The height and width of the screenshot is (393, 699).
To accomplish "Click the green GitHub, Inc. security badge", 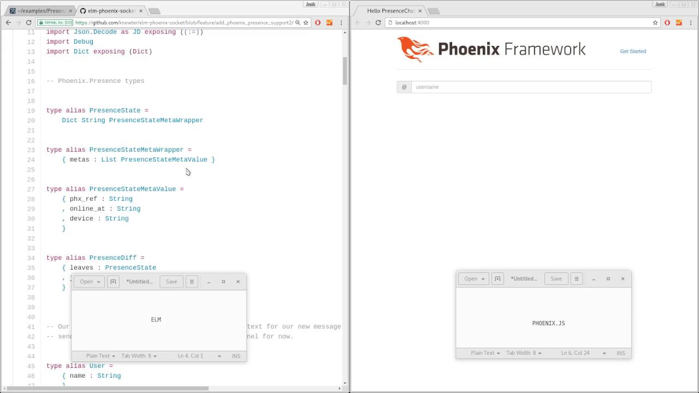I will tap(56, 23).
